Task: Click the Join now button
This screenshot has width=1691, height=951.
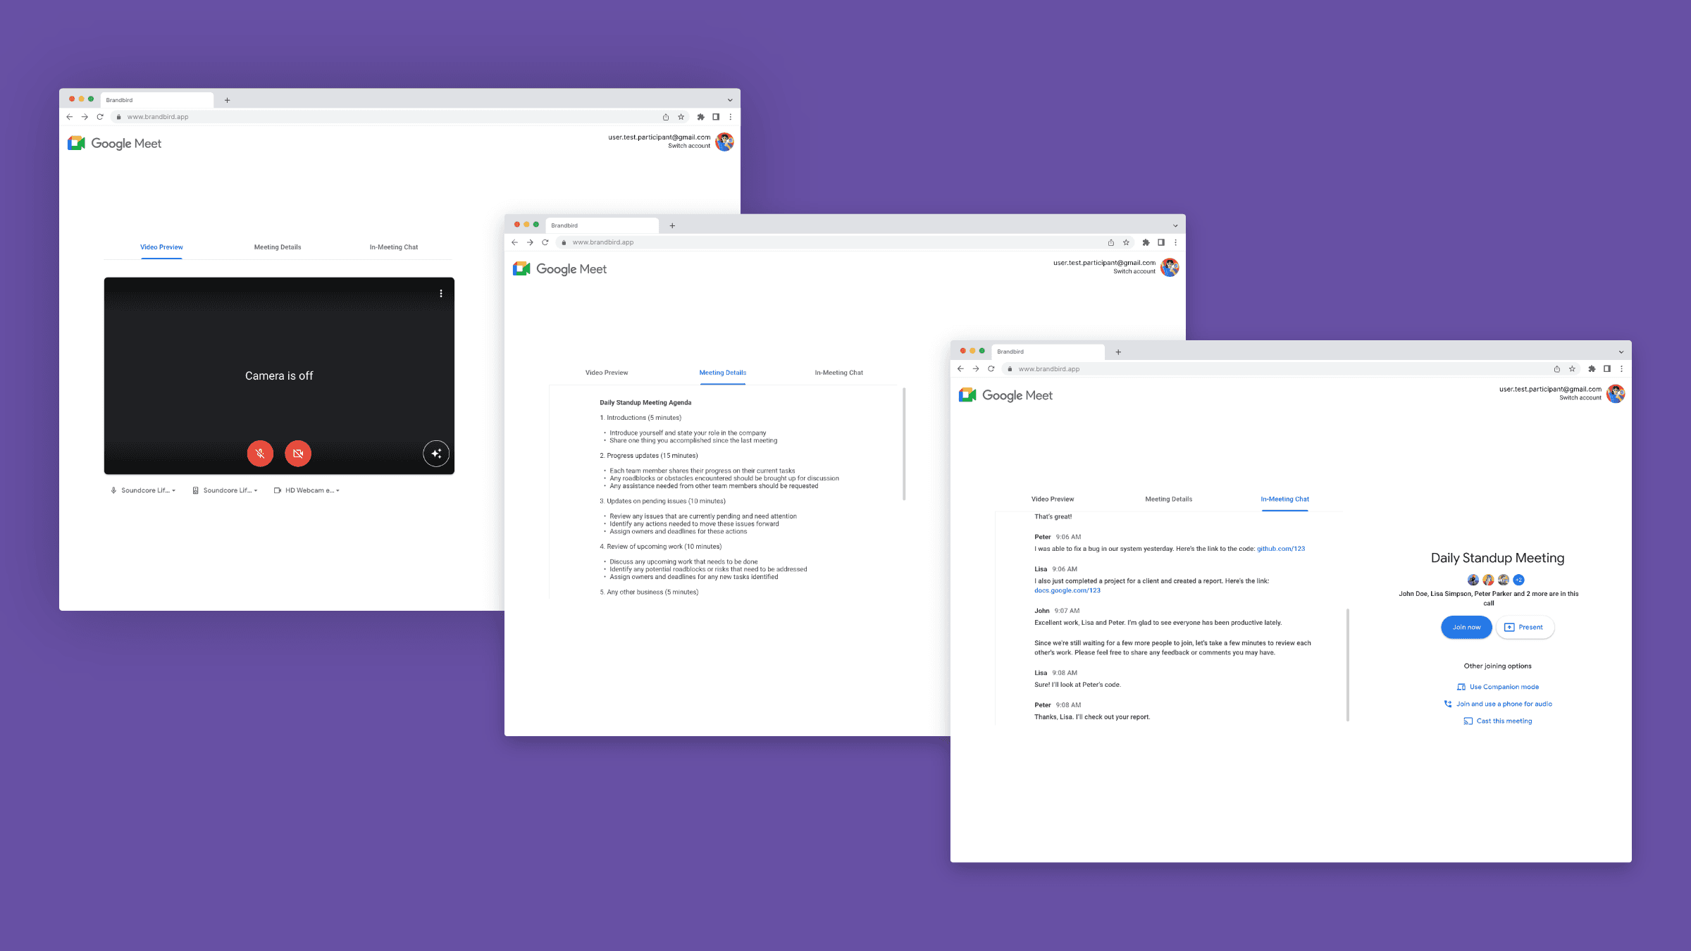Action: tap(1467, 627)
